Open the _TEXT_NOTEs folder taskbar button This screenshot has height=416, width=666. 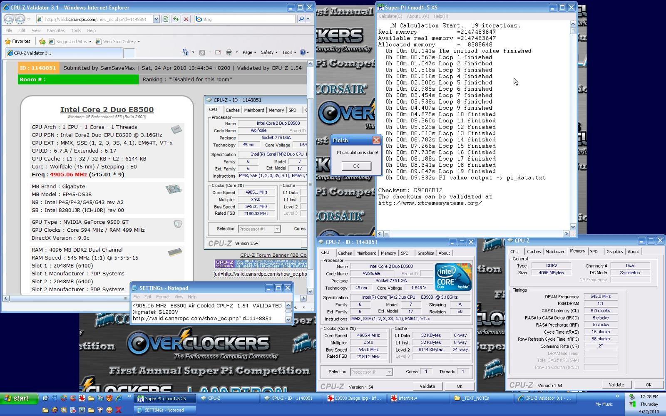click(x=482, y=398)
